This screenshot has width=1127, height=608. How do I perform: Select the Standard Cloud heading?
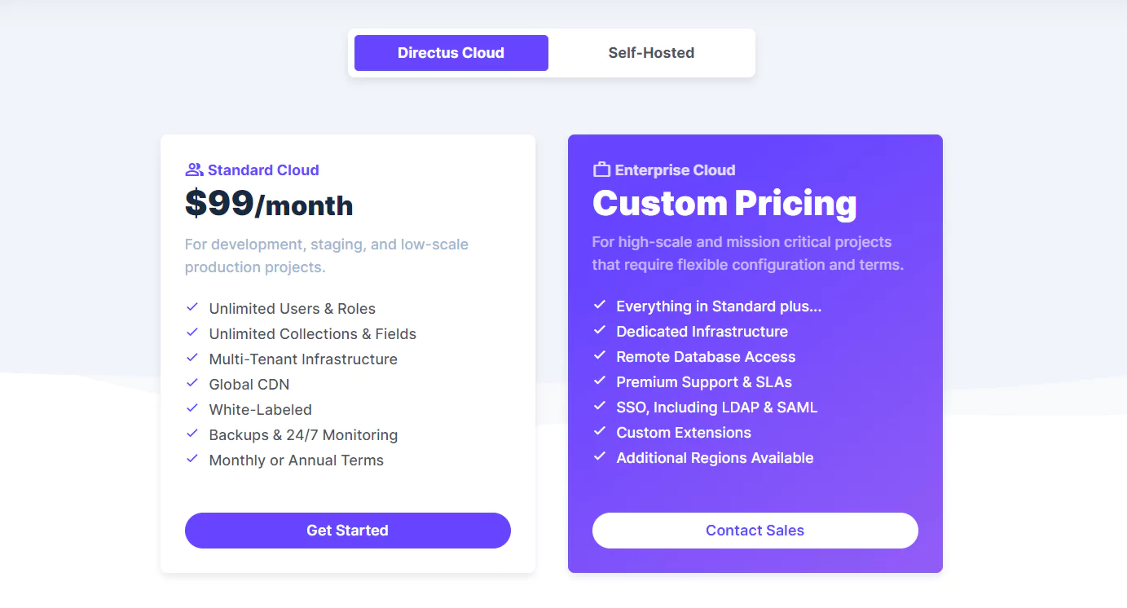coord(263,170)
